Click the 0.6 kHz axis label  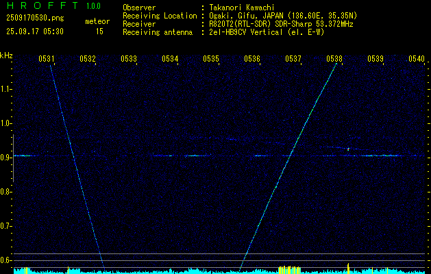click(x=5, y=260)
